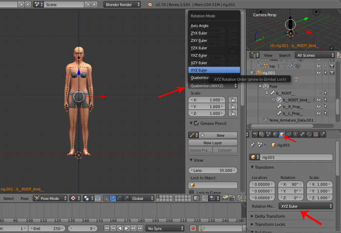Click the OpenGL render image camera icon

coord(225,198)
